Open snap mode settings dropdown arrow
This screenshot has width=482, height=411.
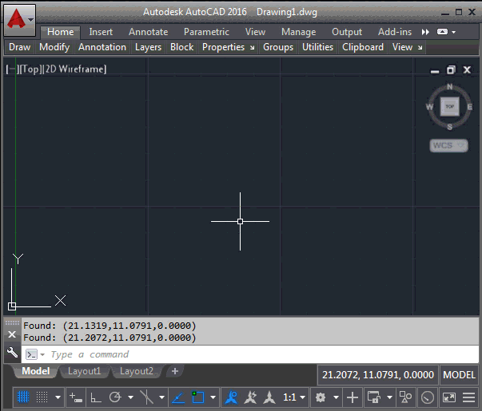click(58, 397)
